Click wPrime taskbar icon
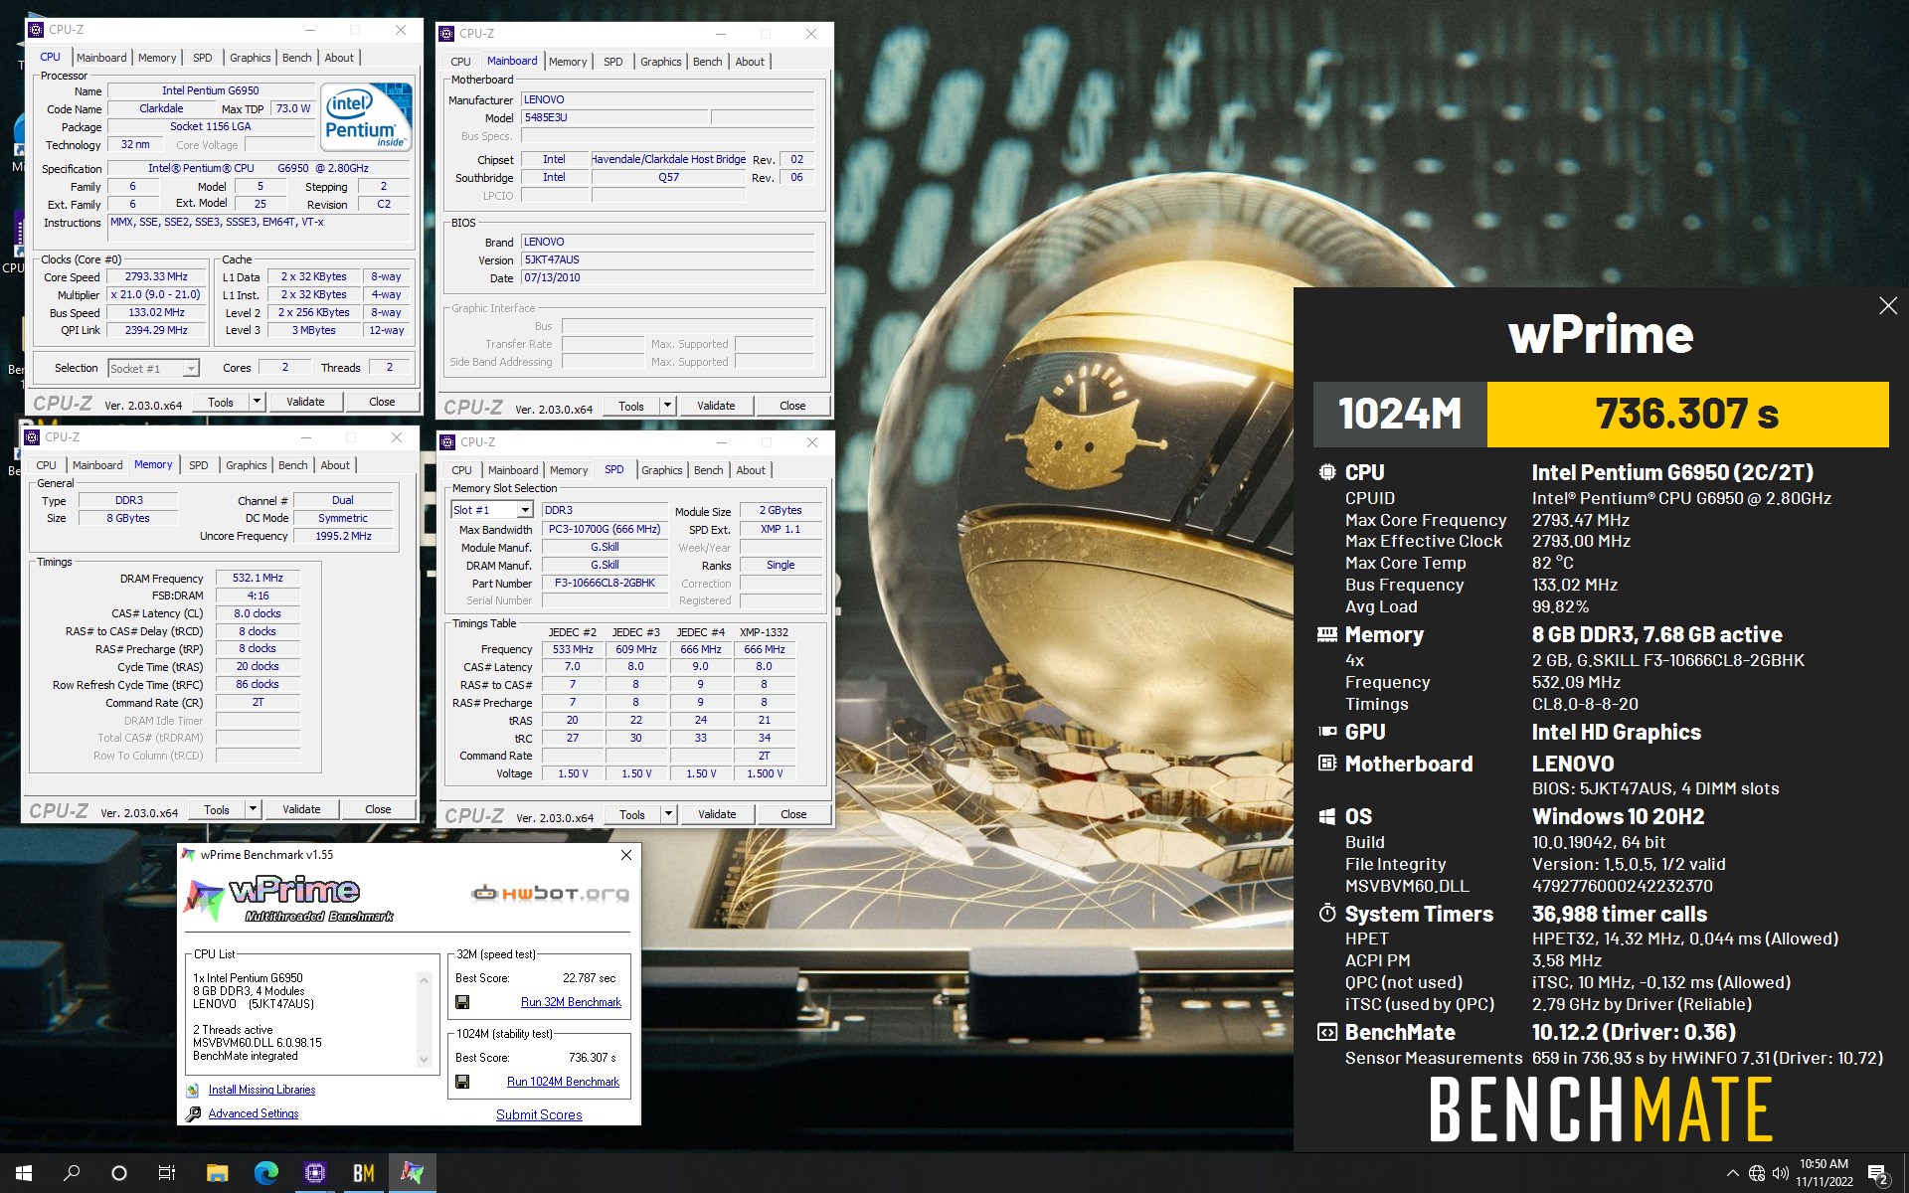The image size is (1909, 1193). pyautogui.click(x=412, y=1173)
